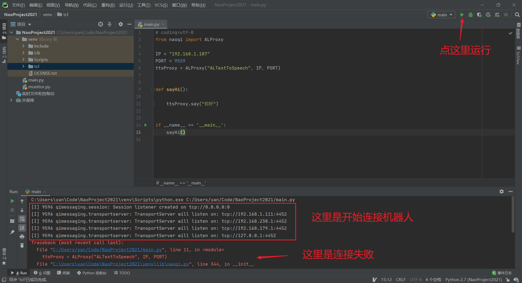Switch to the Python 控制台 tab
The width and height of the screenshot is (522, 283).
(x=92, y=273)
